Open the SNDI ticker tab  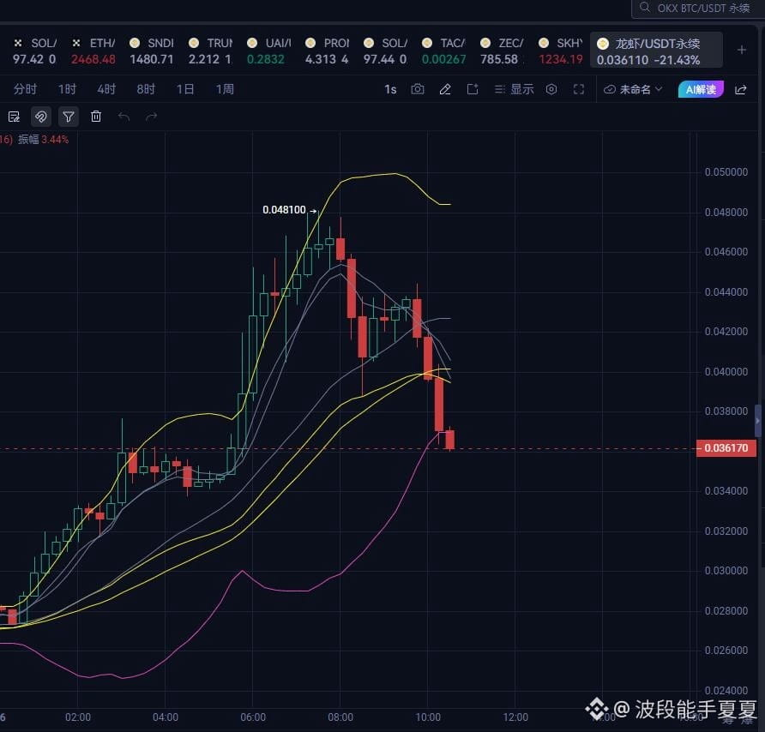[152, 51]
